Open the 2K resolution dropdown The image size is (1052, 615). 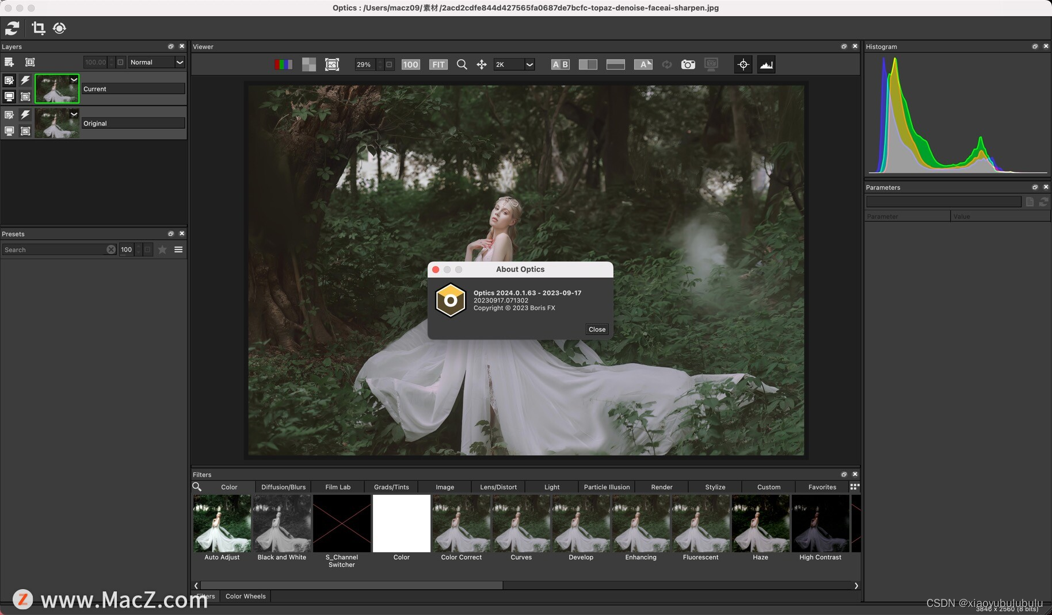click(514, 64)
